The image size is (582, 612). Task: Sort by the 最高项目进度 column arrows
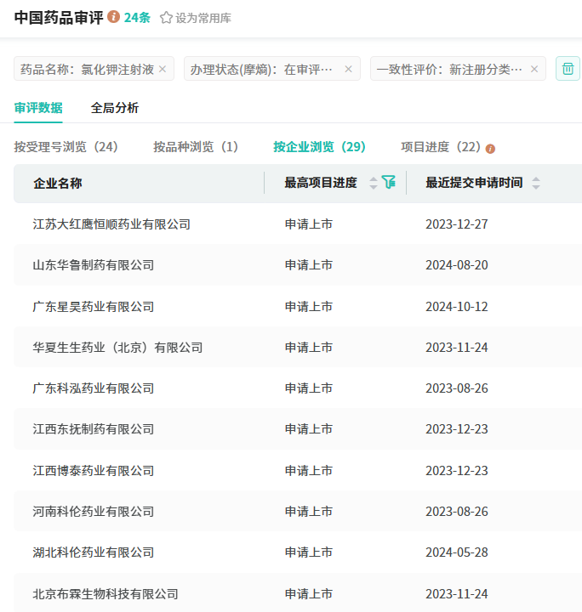click(x=373, y=183)
